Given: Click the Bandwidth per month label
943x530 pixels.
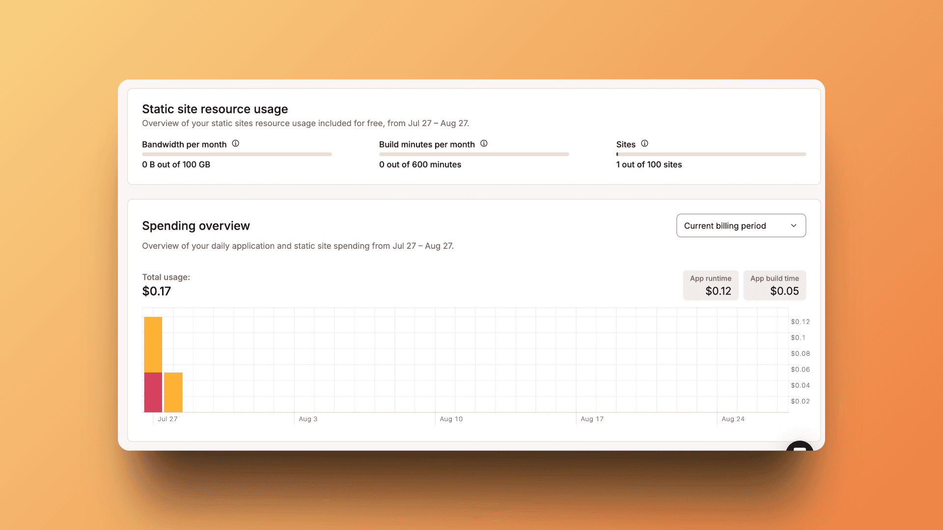Looking at the screenshot, I should [184, 144].
